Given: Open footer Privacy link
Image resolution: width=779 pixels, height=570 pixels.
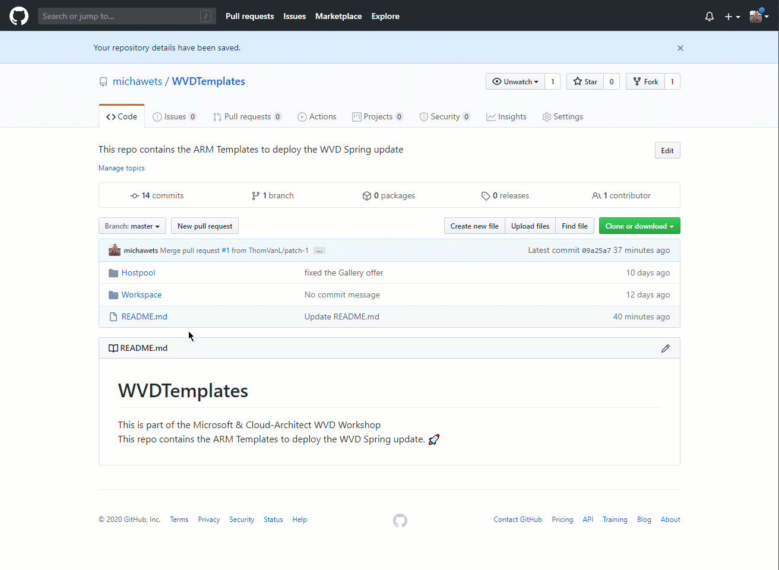Looking at the screenshot, I should 209,520.
